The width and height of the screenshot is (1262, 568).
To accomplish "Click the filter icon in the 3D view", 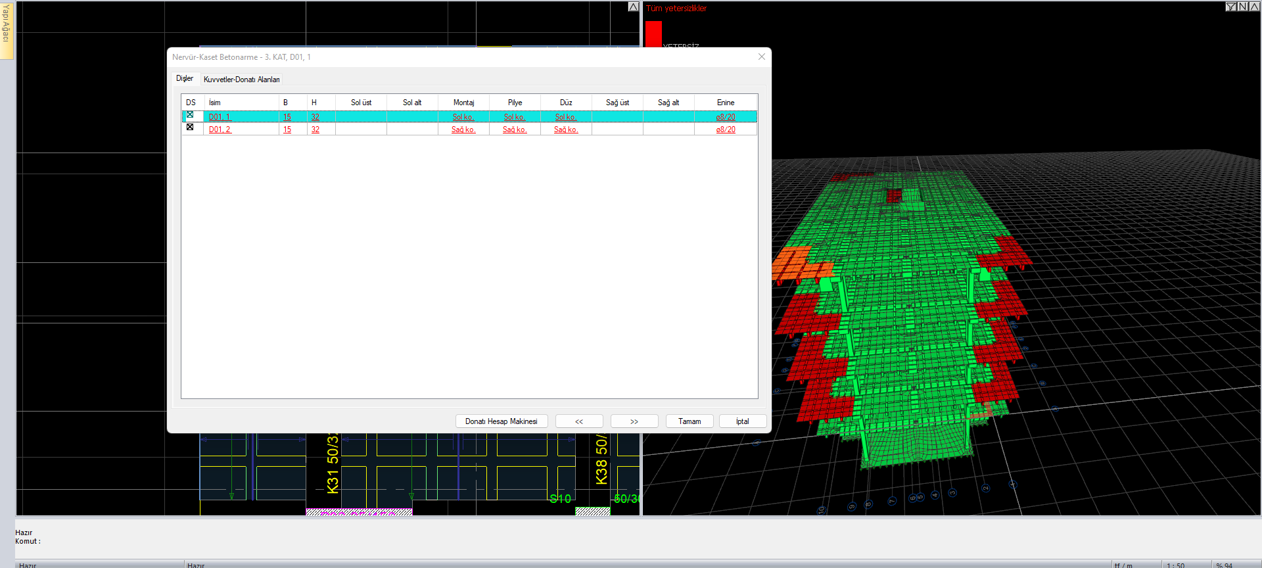I will [1231, 7].
